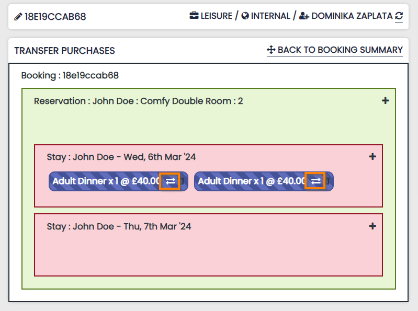The height and width of the screenshot is (311, 418).
Task: Click the Transfer Purchases panel title
Action: [64, 51]
